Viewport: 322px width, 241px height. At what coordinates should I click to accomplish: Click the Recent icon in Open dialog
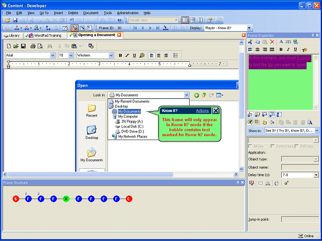pyautogui.click(x=92, y=110)
